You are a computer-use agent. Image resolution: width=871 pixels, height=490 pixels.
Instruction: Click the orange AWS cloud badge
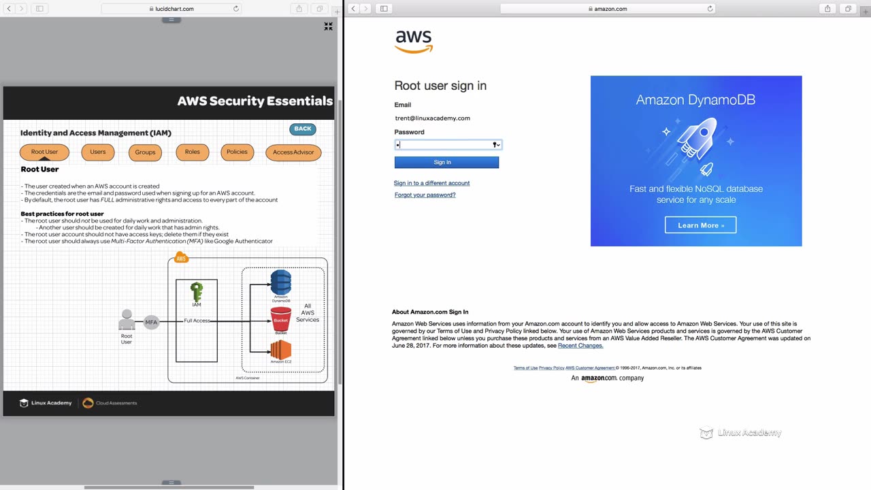181,258
